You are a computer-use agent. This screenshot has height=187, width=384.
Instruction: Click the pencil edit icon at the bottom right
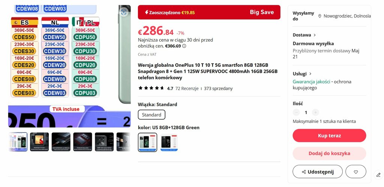[x=378, y=175]
